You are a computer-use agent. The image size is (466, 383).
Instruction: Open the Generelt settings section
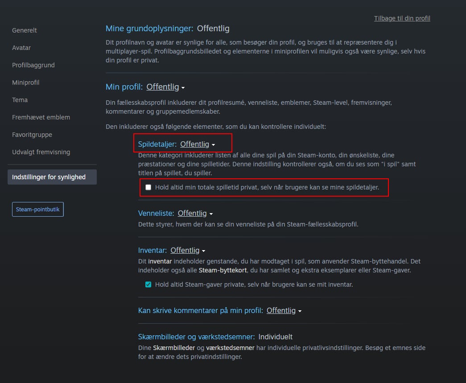25,30
